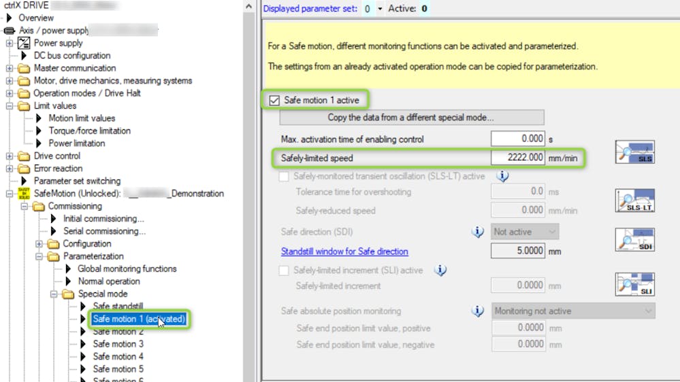Toggle SLS-LT active checkbox
680x382 pixels.
click(284, 176)
